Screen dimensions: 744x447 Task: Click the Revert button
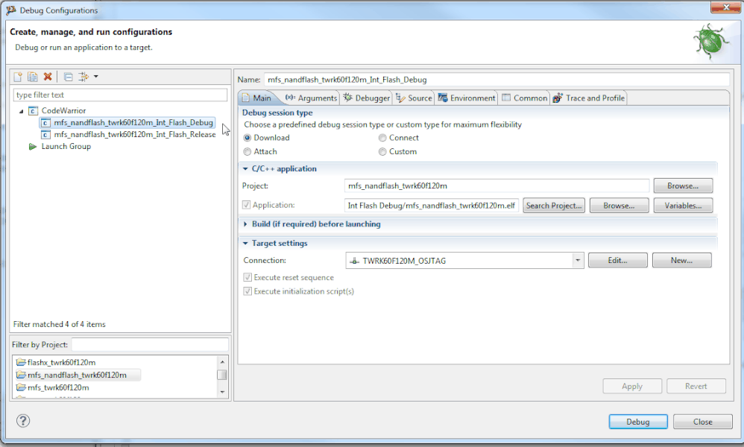pyautogui.click(x=696, y=387)
